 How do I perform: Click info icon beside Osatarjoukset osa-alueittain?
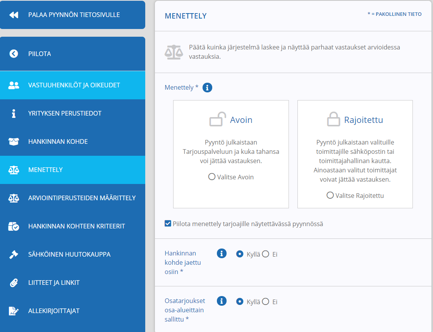[x=222, y=301]
